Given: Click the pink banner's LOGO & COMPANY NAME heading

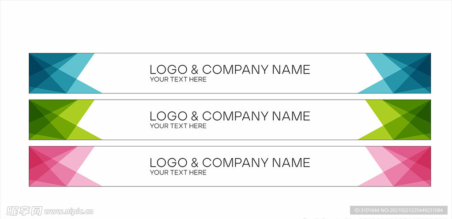Looking at the screenshot, I should click(x=230, y=163).
